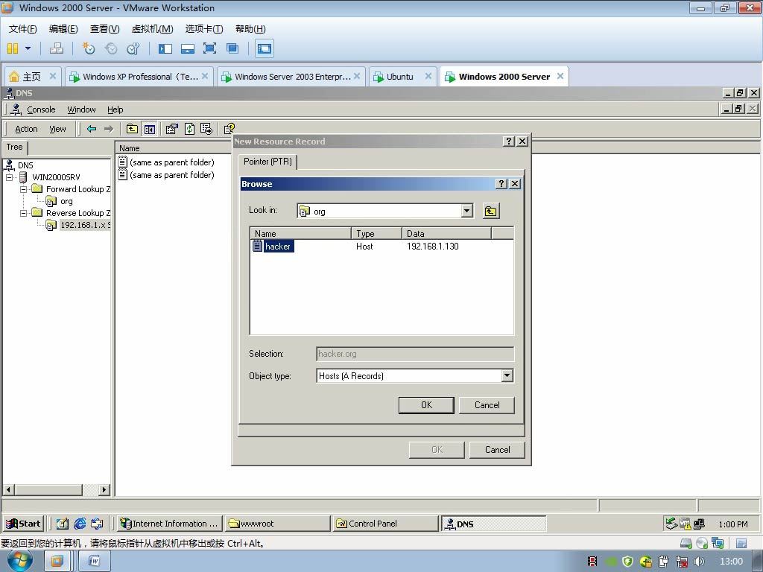Select the hacker host record

click(x=278, y=247)
